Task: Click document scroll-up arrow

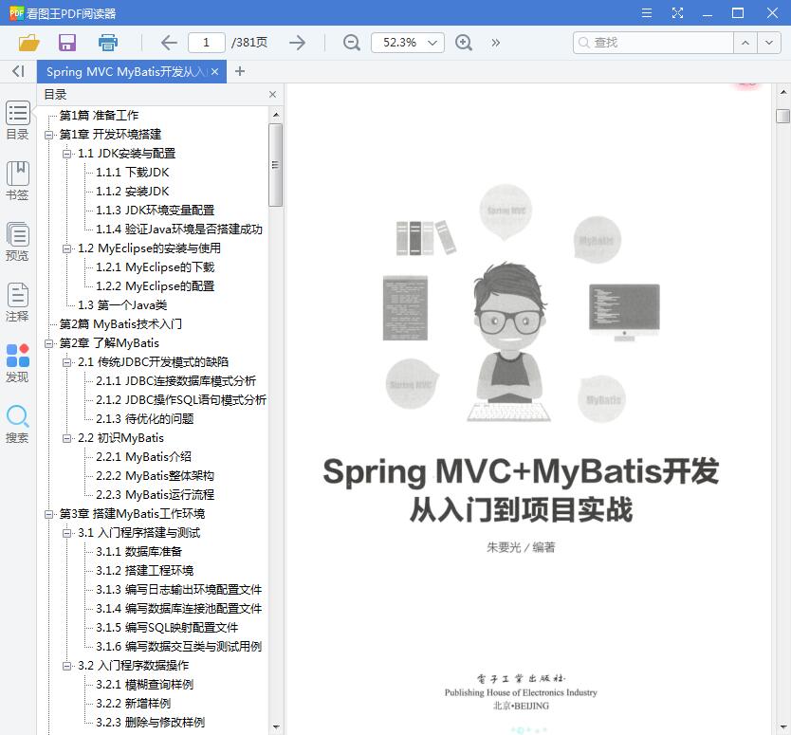Action: point(782,92)
